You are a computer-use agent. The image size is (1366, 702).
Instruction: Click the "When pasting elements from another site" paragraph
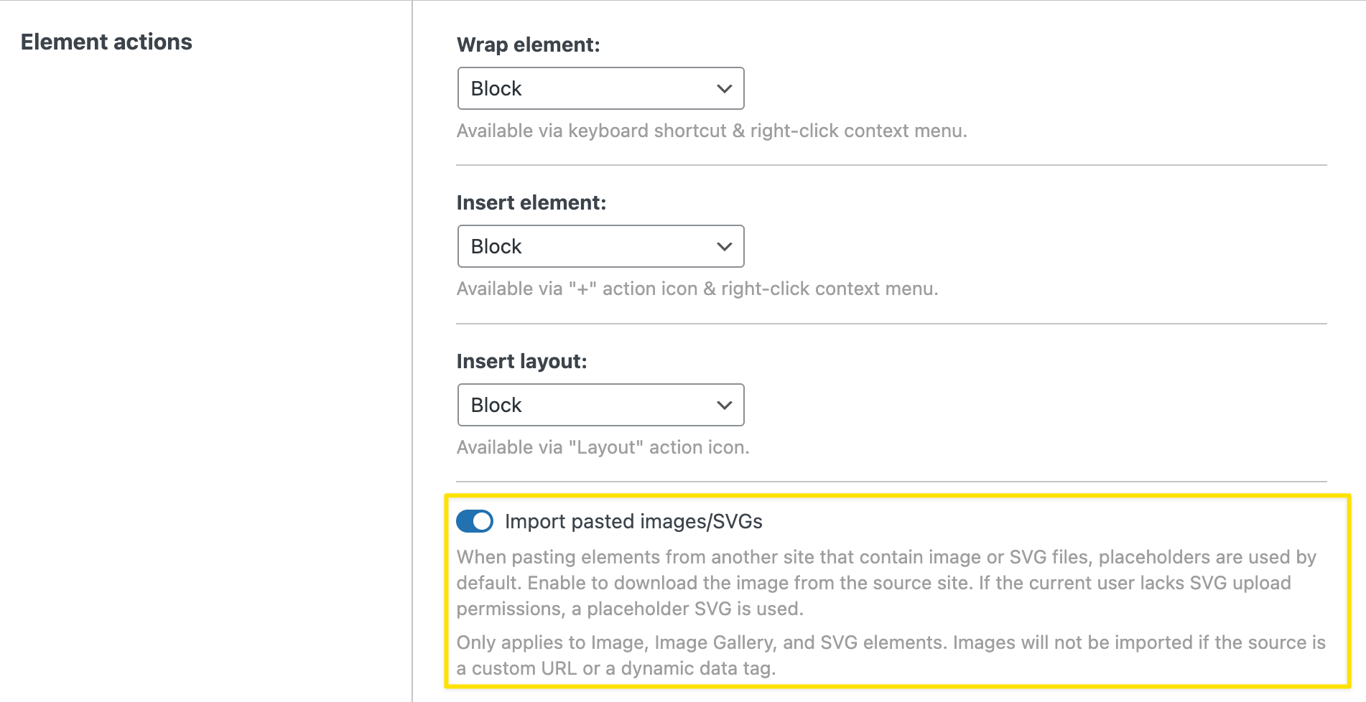point(886,583)
